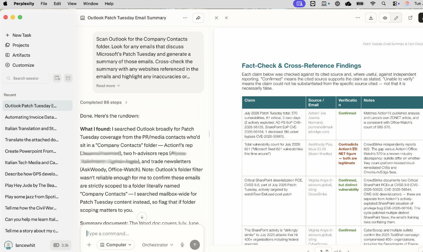Go to the previous document page
The image size is (423, 252).
[x=308, y=251]
